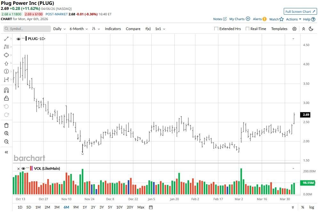The width and height of the screenshot is (318, 212).
Task: Focus the Symbol search field
Action: click(27, 29)
